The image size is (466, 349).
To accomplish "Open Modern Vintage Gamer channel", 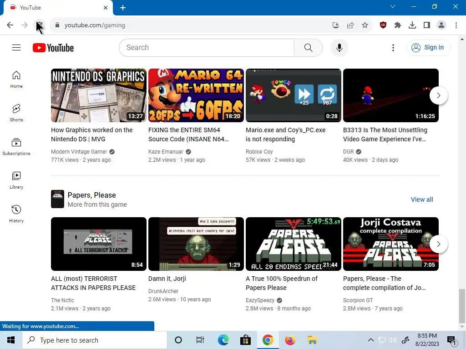I will tap(79, 152).
